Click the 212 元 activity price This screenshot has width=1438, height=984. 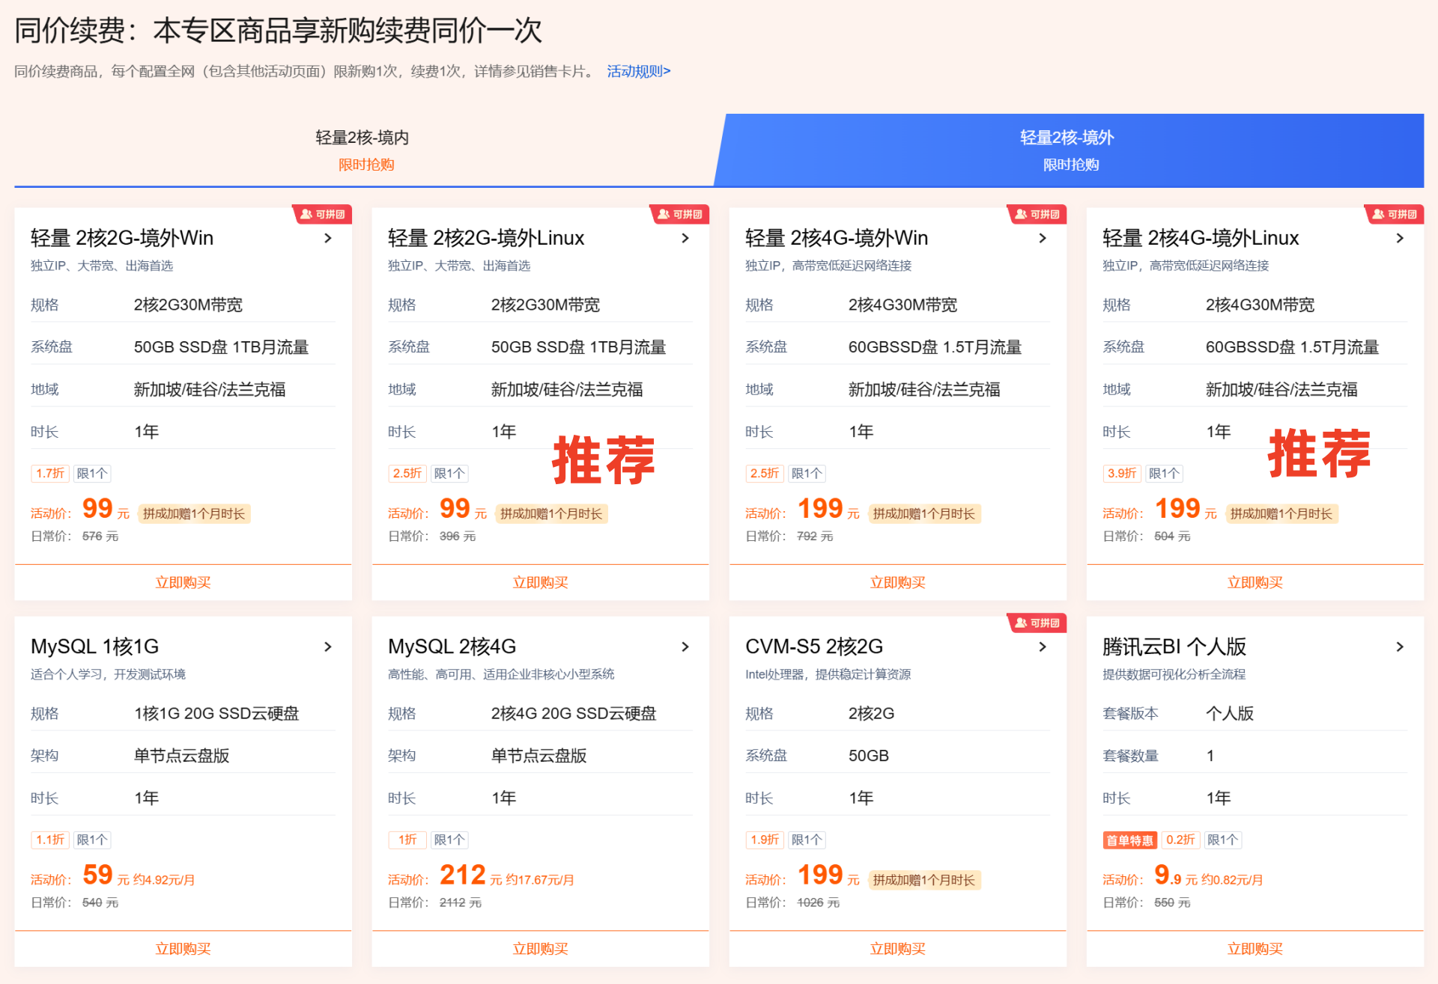[470, 875]
